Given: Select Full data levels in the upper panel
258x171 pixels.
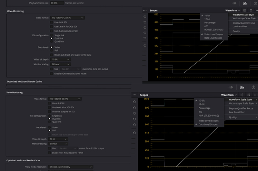Looking at the screenshot, I should click(52, 50).
